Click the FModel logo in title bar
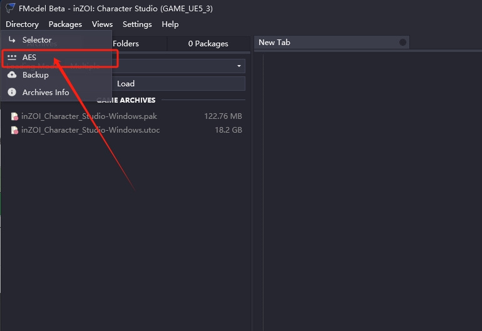This screenshot has height=331, width=482. click(x=10, y=8)
